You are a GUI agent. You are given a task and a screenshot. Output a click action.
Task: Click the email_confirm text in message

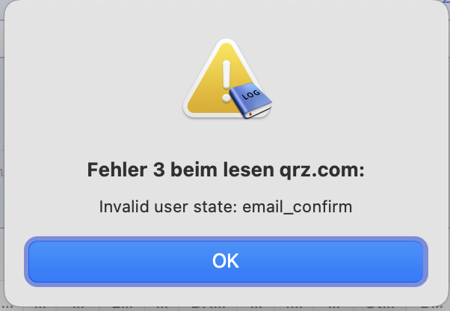click(x=297, y=207)
